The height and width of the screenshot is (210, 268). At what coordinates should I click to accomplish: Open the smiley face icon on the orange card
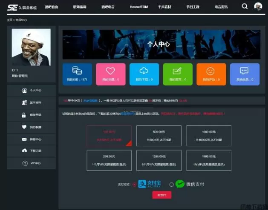click(x=210, y=71)
